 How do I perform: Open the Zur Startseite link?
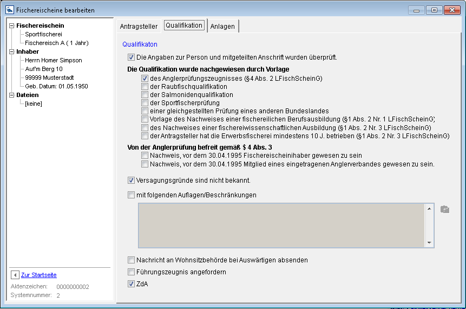click(38, 275)
